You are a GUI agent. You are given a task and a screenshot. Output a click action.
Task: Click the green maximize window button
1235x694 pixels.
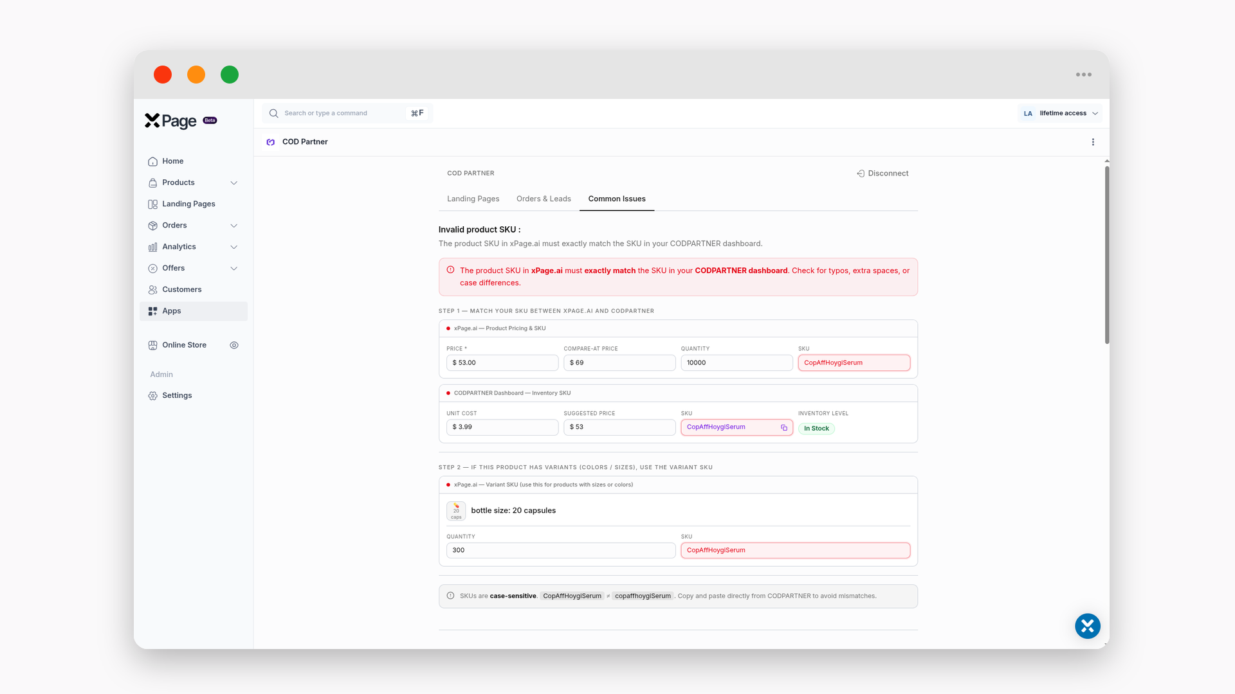(230, 75)
